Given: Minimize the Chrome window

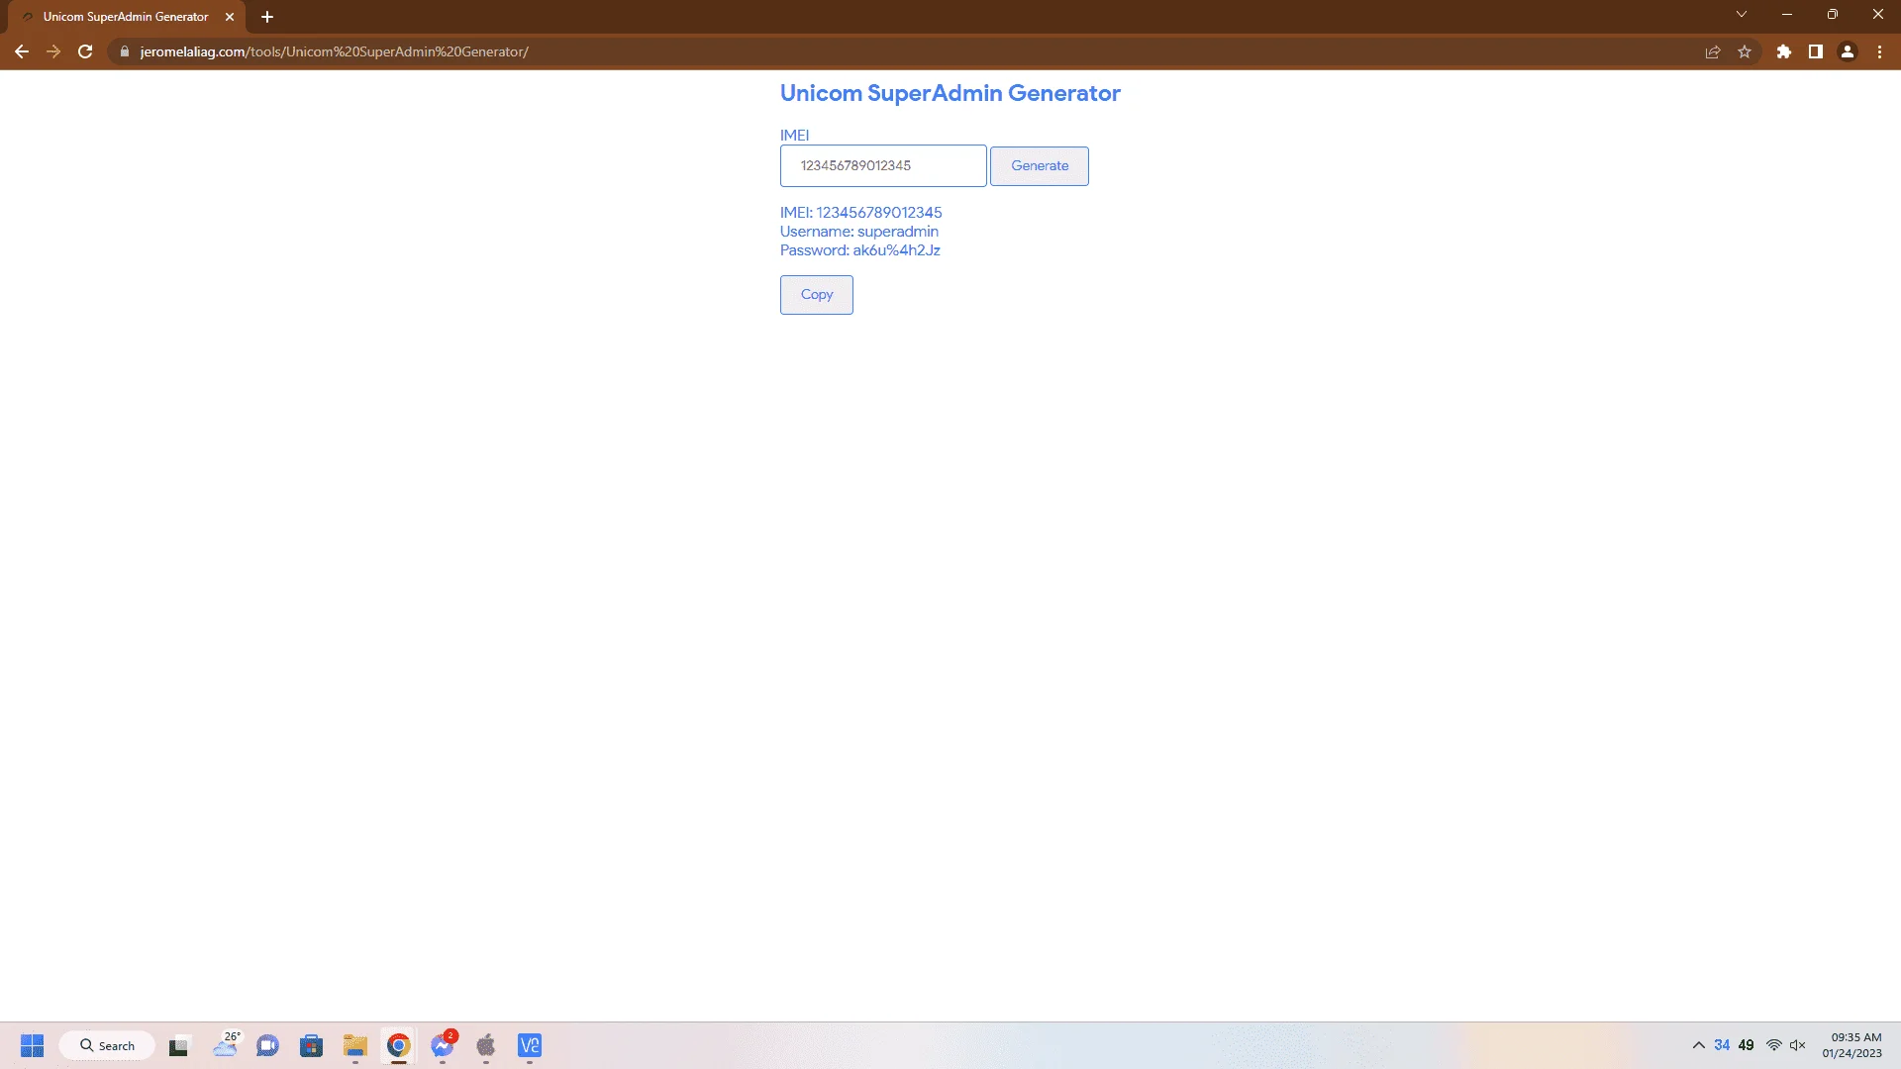Looking at the screenshot, I should (x=1787, y=15).
